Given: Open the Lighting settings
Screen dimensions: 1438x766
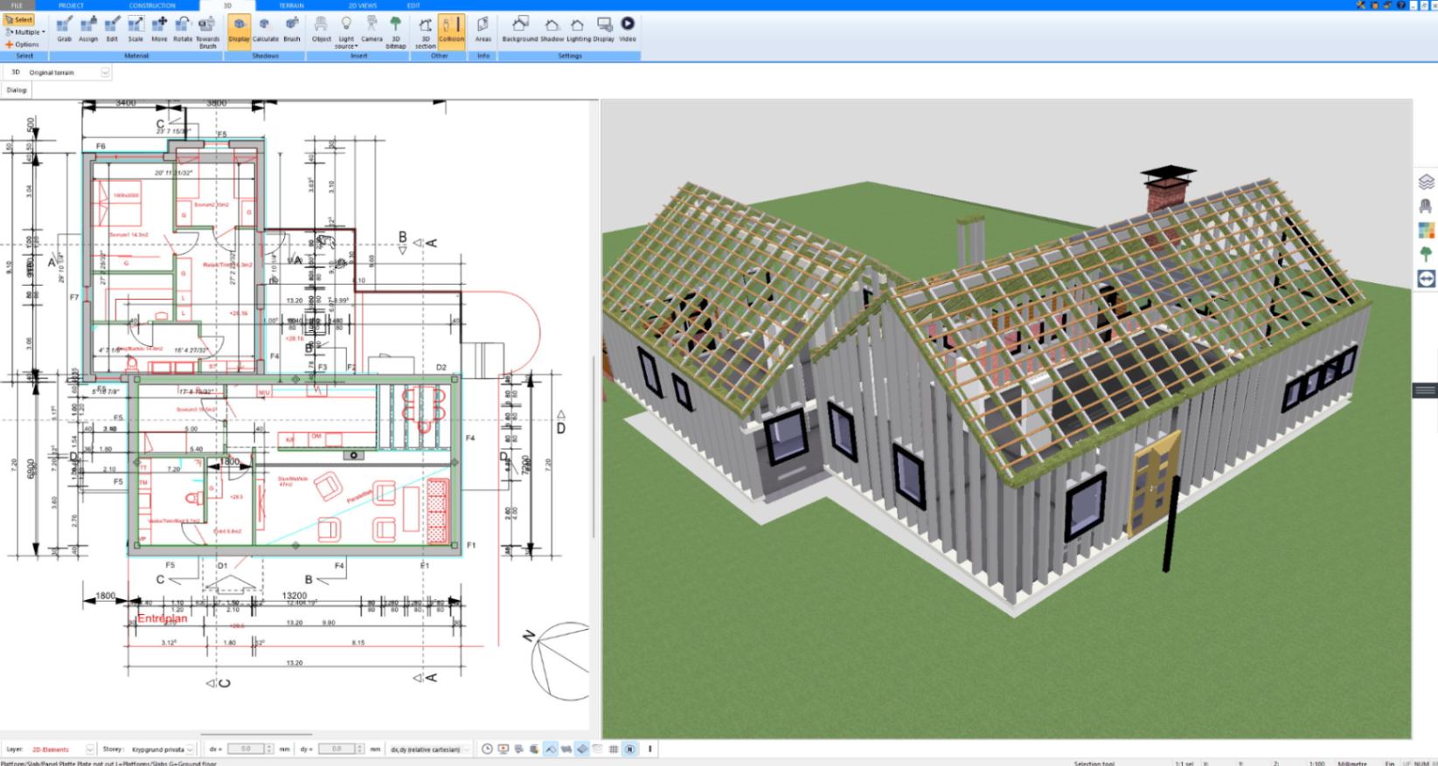Looking at the screenshot, I should click(x=578, y=30).
